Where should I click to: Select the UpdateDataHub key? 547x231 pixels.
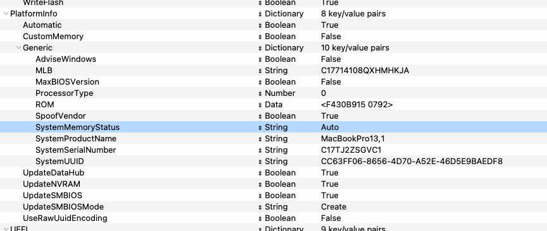click(x=53, y=172)
